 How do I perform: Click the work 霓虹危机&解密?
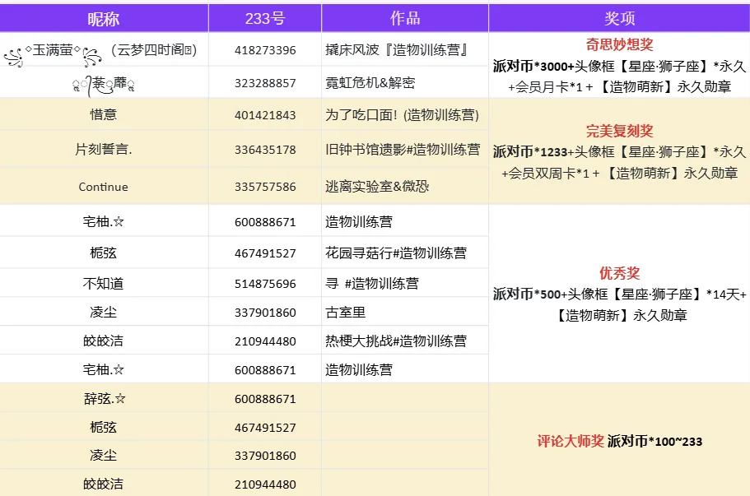[370, 82]
